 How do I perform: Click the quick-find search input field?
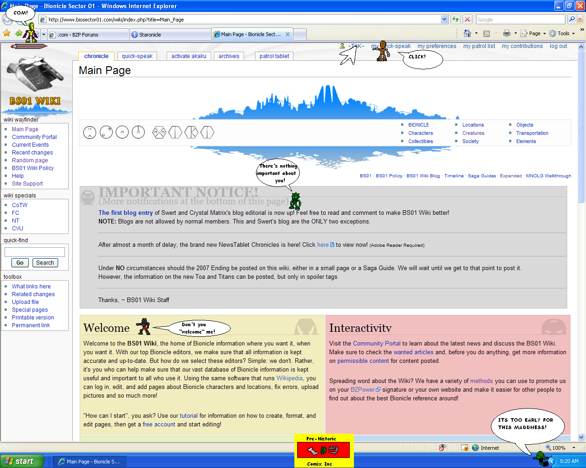34,251
